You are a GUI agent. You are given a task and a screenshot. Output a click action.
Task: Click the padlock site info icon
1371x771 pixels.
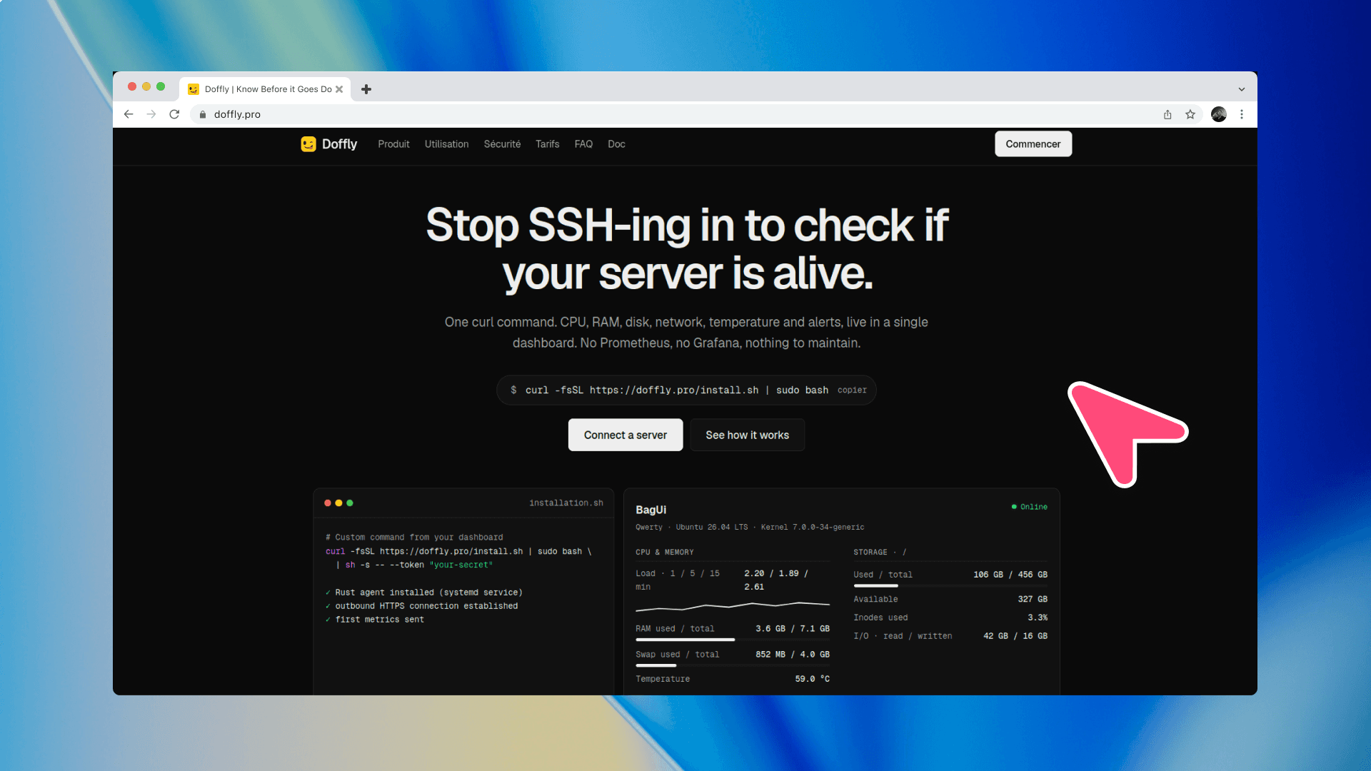tap(203, 114)
